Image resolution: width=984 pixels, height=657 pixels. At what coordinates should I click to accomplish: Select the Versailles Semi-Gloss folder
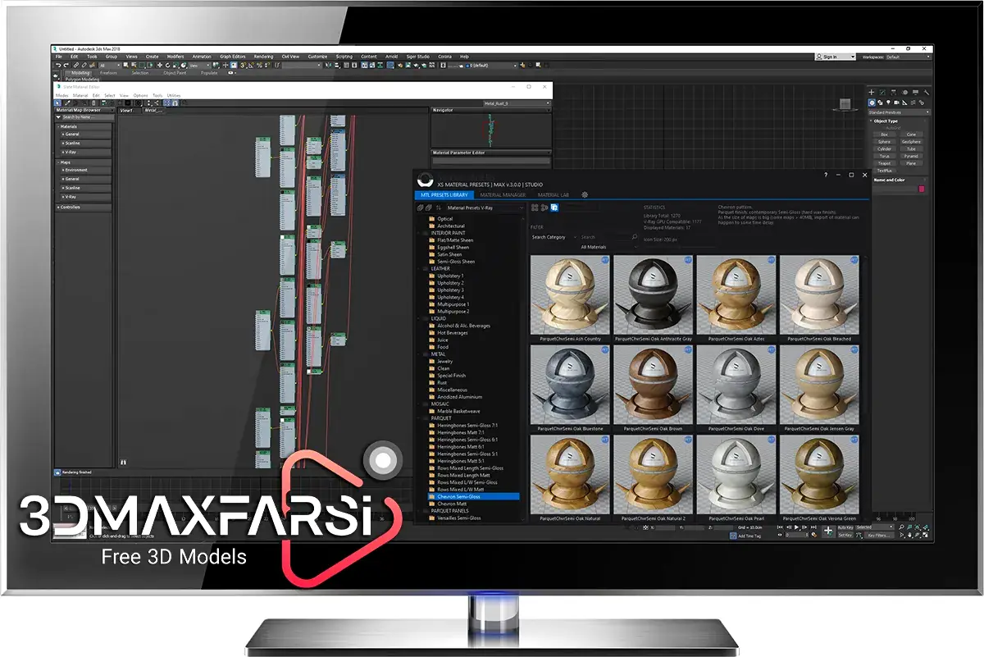[x=458, y=518]
